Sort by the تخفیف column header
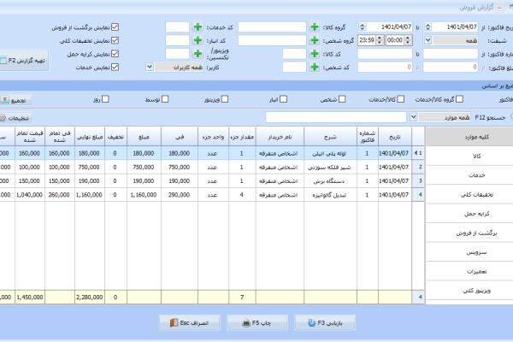513x342 pixels. click(x=115, y=137)
